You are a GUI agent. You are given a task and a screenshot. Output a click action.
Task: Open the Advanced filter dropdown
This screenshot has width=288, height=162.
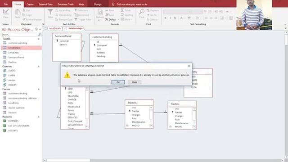point(83,15)
